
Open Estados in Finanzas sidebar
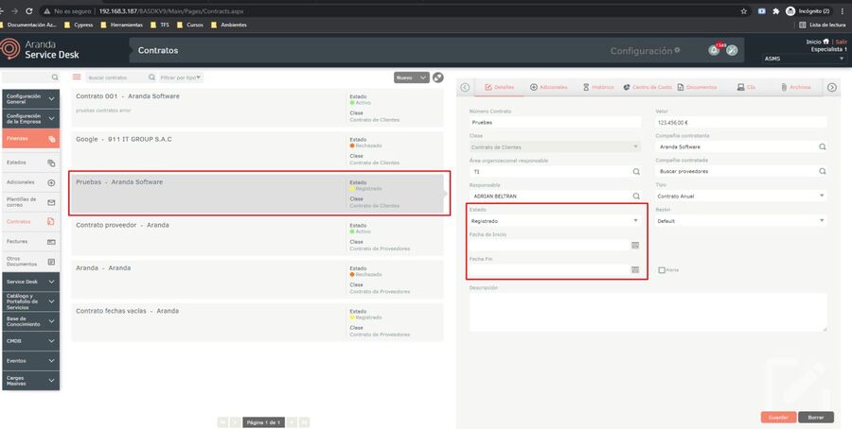[x=31, y=163]
